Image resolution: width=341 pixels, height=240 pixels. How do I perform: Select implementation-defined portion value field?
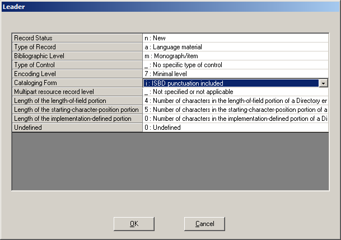point(235,119)
